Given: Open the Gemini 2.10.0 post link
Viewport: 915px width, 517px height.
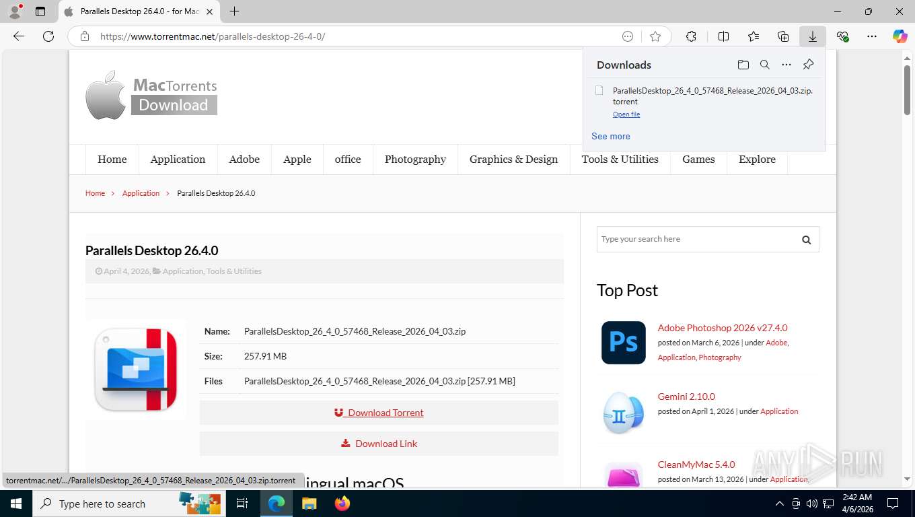Looking at the screenshot, I should tap(686, 397).
